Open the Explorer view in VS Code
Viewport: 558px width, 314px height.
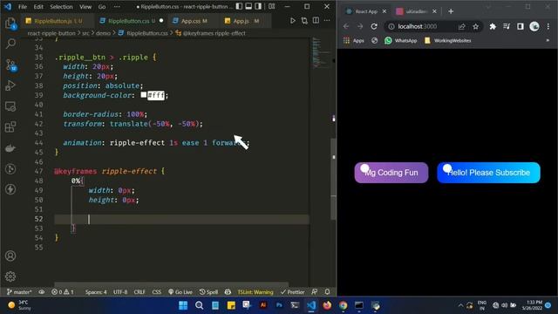(x=10, y=24)
